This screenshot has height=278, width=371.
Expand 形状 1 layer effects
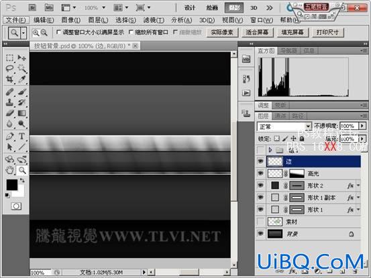(x=358, y=210)
